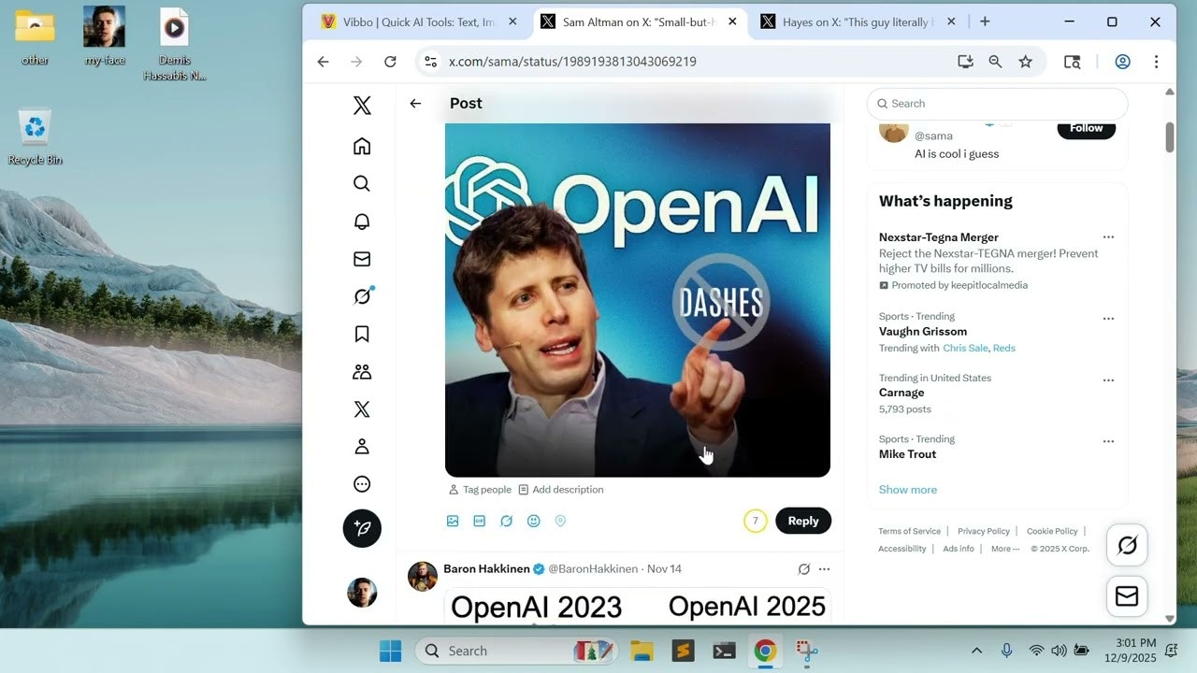Click Tag people on image
This screenshot has height=673, width=1197.
coord(480,490)
